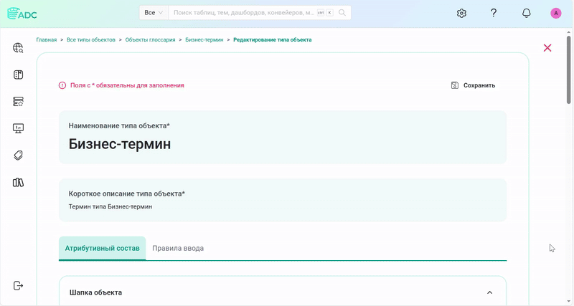574x306 pixels.
Task: Open the help question mark icon
Action: pyautogui.click(x=494, y=13)
